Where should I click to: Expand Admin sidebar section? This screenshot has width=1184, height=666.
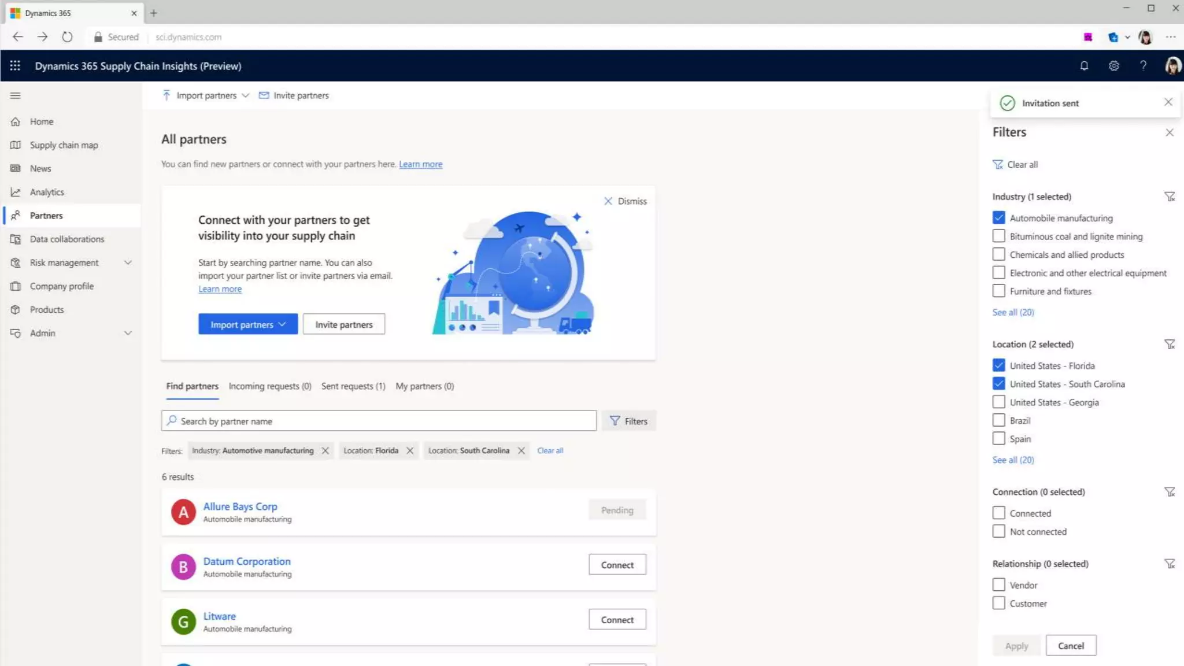pos(128,333)
